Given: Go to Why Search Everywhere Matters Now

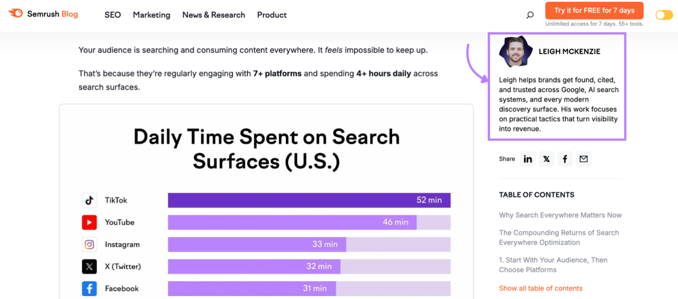Looking at the screenshot, I should tap(560, 215).
